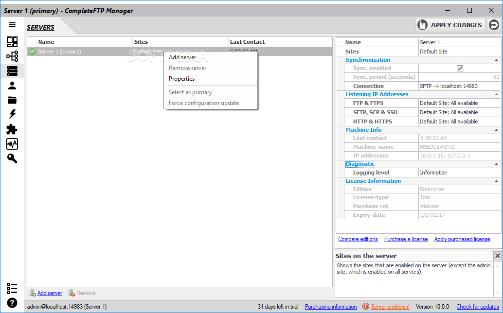503x313 pixels.
Task: Click the Connection value SFTP -> localhost:14983
Action: (x=459, y=86)
